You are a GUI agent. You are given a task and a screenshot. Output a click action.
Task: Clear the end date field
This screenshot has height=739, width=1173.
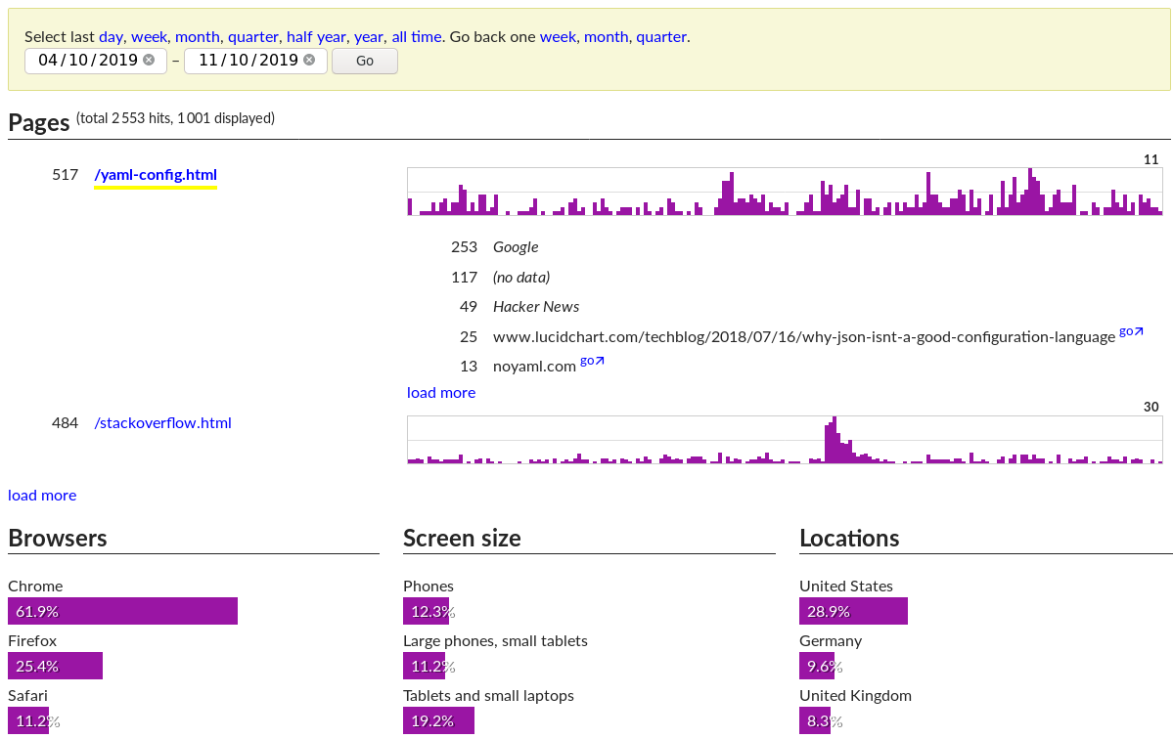[x=308, y=60]
